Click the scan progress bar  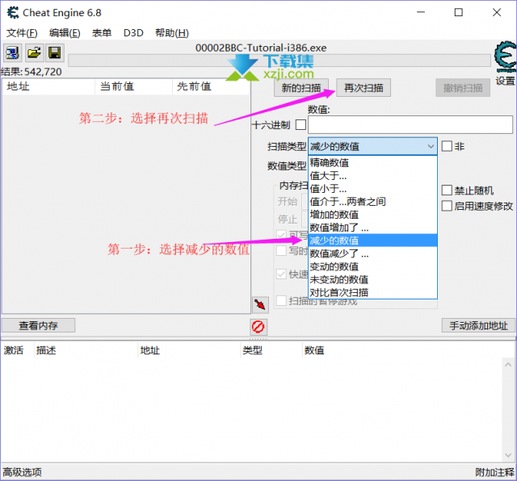tap(280, 61)
